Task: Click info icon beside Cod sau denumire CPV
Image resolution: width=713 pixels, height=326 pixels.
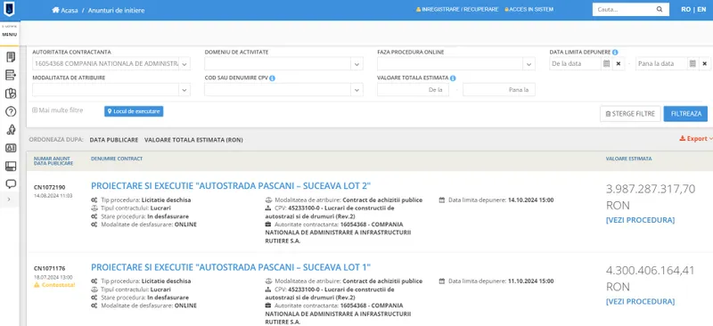Action: (273, 78)
